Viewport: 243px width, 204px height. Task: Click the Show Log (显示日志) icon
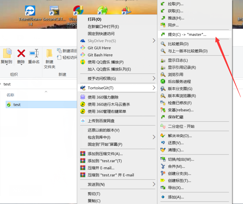[x=163, y=60]
